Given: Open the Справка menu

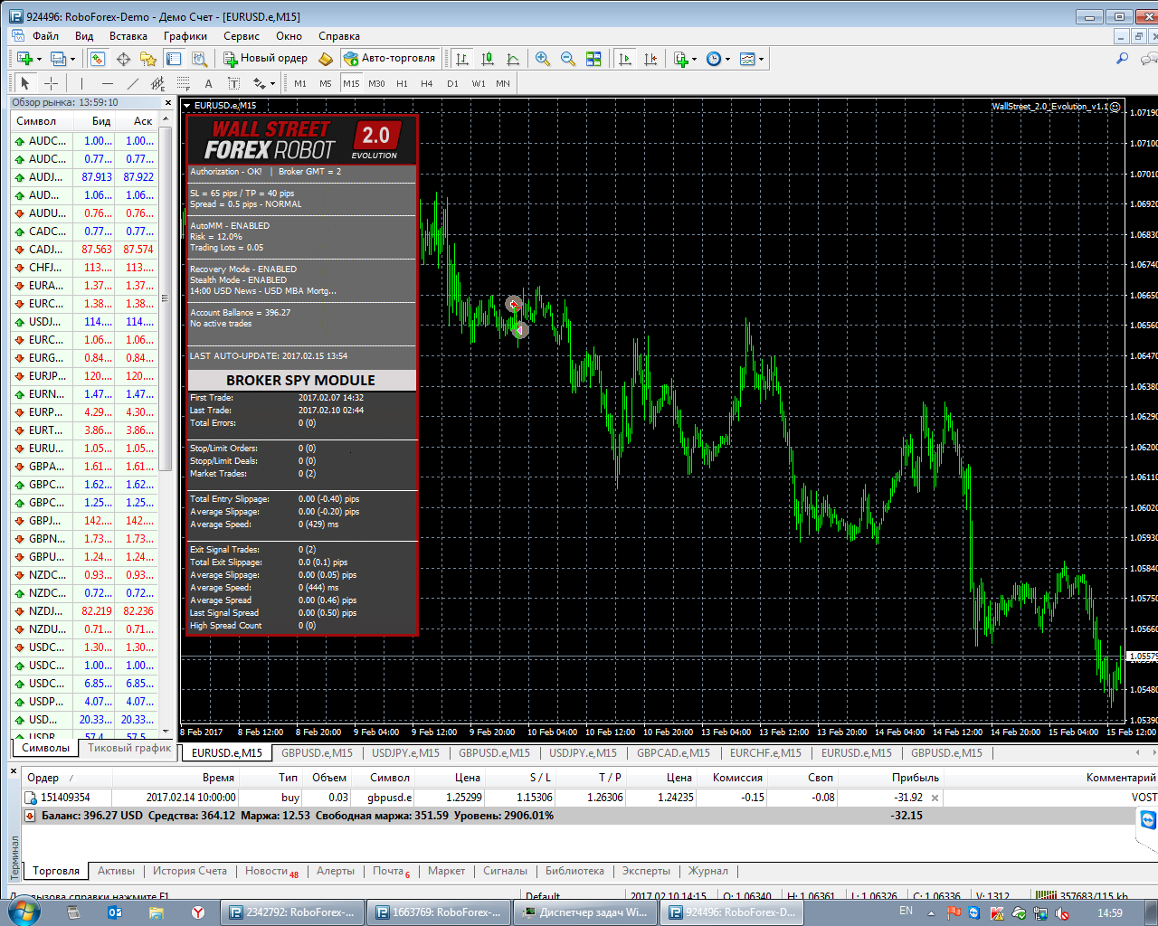Looking at the screenshot, I should pyautogui.click(x=339, y=36).
